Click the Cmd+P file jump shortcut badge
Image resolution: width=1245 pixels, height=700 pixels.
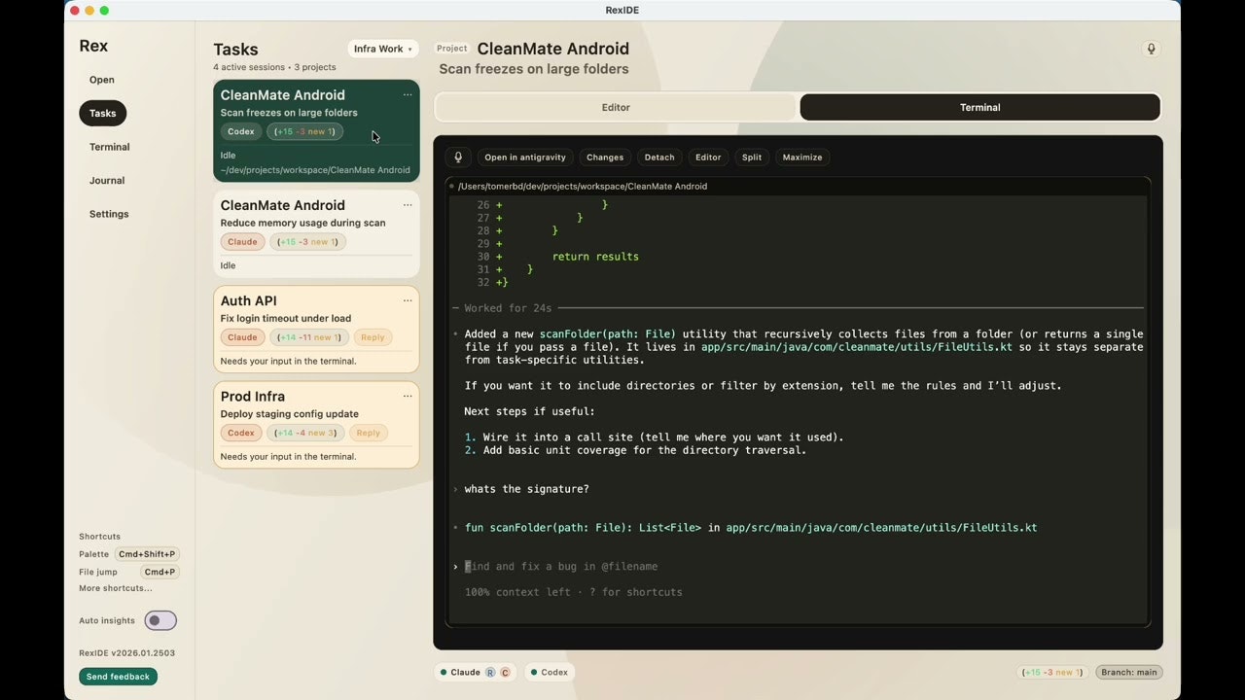pos(160,572)
